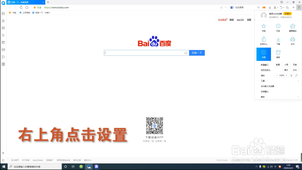Open sidebar video player icon

pyautogui.click(x=3, y=42)
